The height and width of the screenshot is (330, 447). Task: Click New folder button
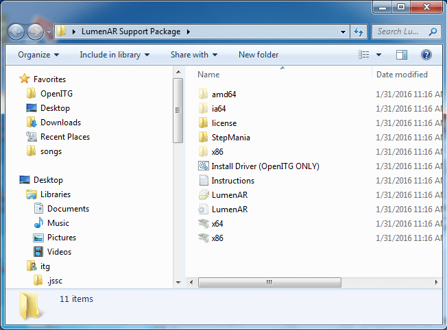click(x=258, y=55)
